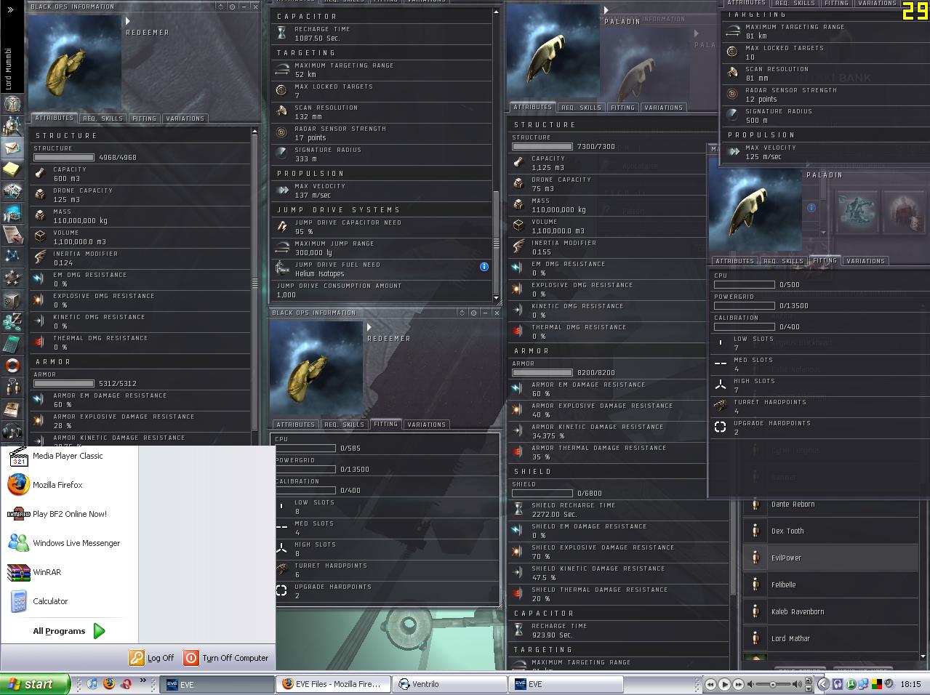Select Dante Reborn in the character list
The image size is (930, 695).
click(830, 504)
